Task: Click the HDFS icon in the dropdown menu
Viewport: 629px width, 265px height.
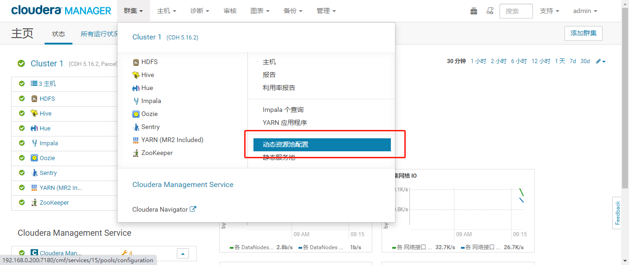Action: click(136, 62)
